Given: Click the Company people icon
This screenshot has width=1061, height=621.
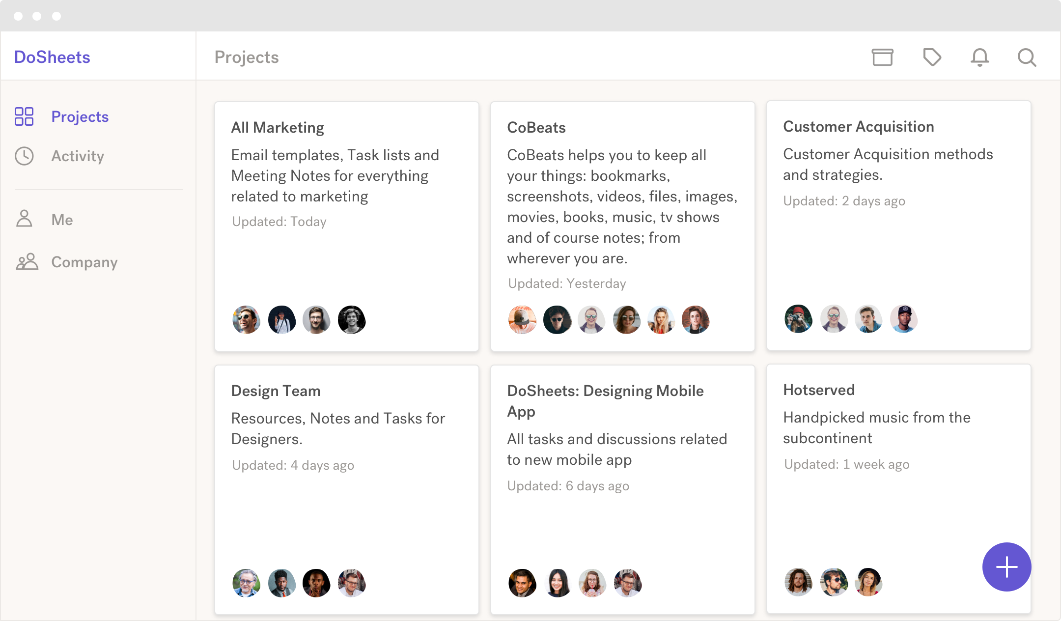Looking at the screenshot, I should pyautogui.click(x=27, y=262).
